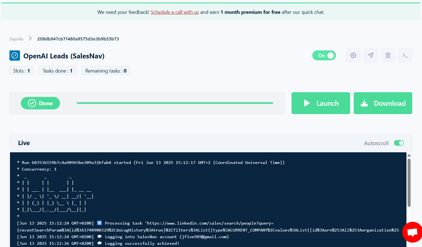Select squid ID 208db947cb71480a9575d3e3b9b55b73
This screenshot has width=422, height=247.
[x=78, y=39]
